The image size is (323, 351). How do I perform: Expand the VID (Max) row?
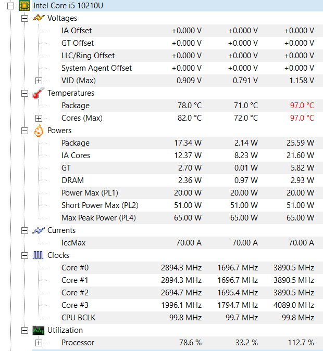coord(39,81)
